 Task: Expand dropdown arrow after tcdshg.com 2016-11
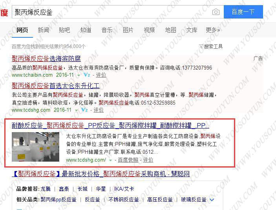tap(76, 111)
